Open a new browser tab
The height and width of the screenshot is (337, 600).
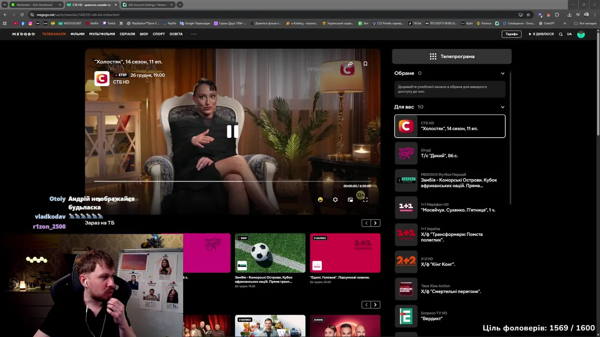(180, 5)
